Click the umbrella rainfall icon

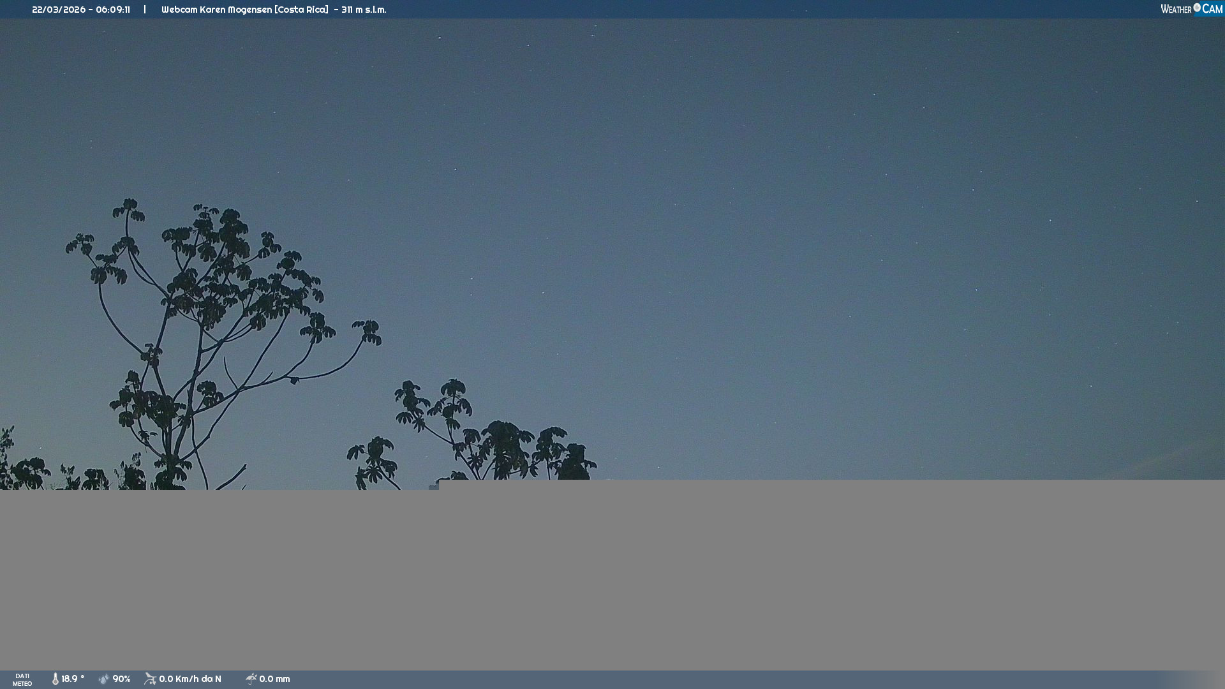(x=251, y=679)
